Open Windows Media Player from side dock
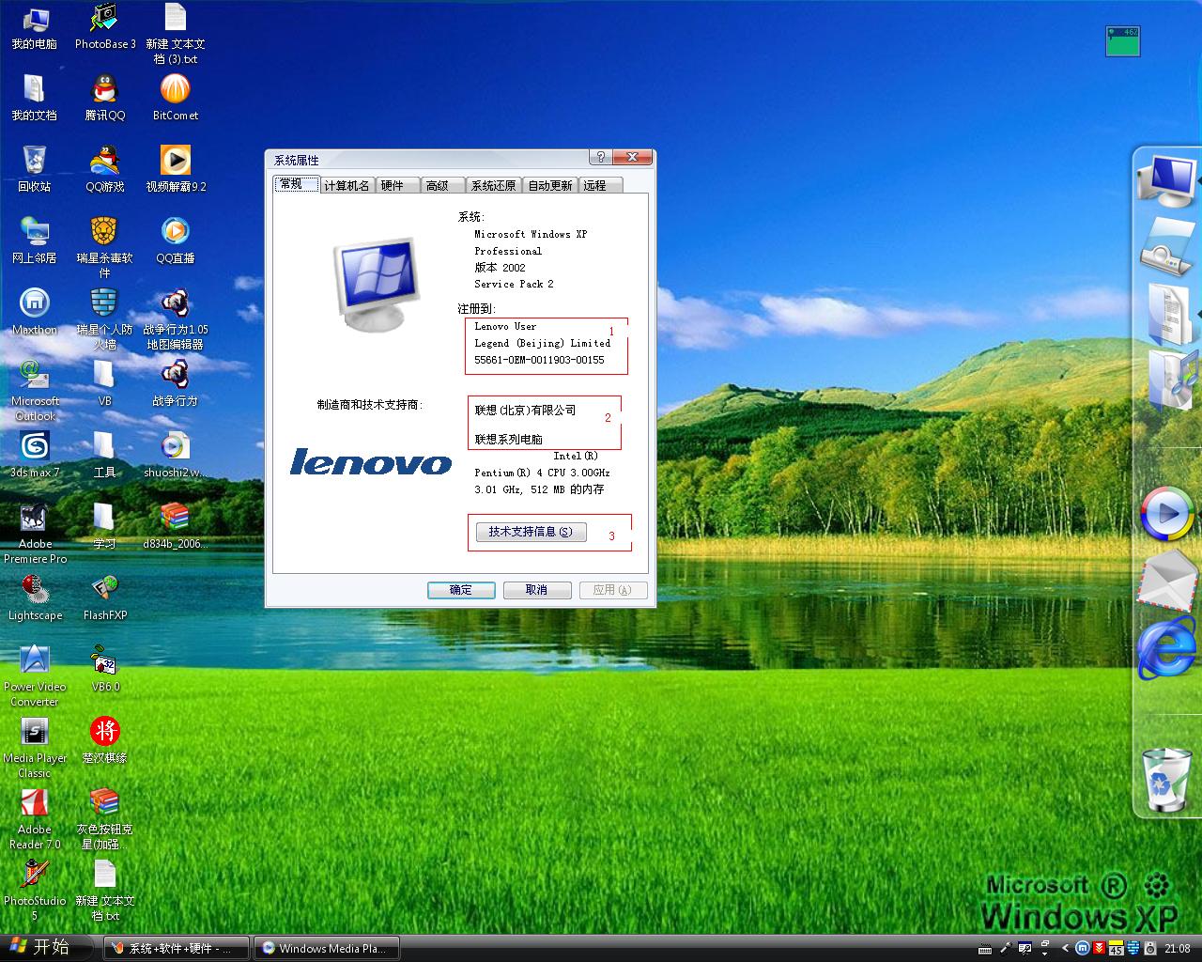The width and height of the screenshot is (1202, 962). tap(1167, 513)
